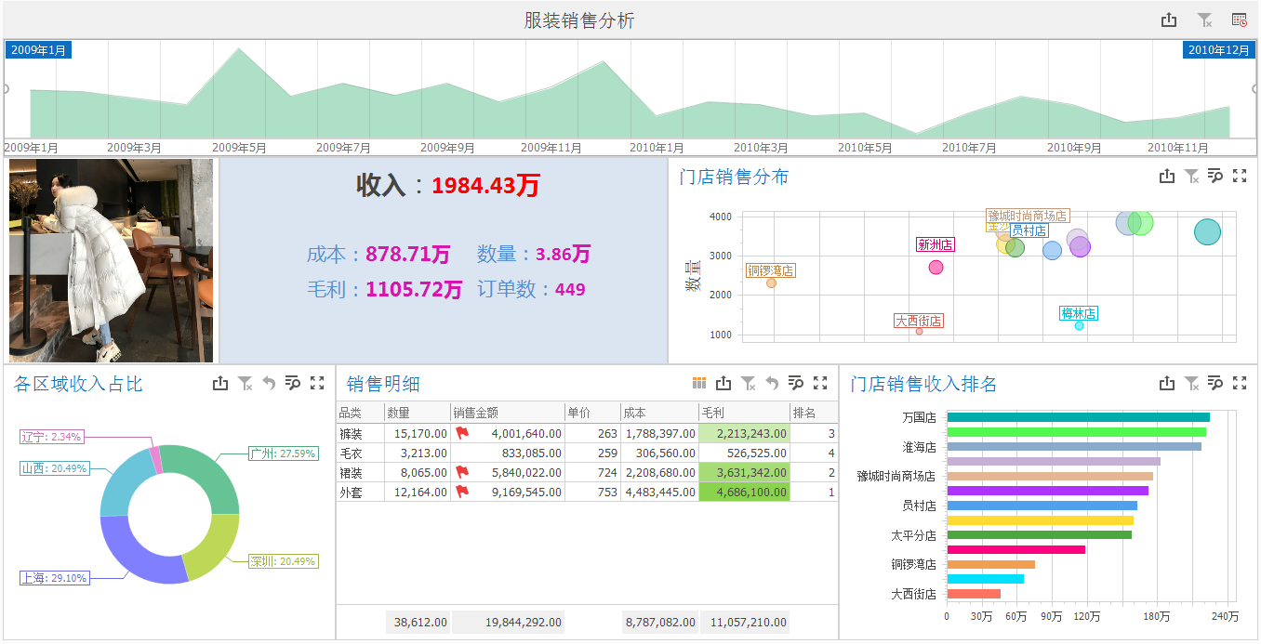Select the 2009年1月 range start label

click(x=39, y=50)
